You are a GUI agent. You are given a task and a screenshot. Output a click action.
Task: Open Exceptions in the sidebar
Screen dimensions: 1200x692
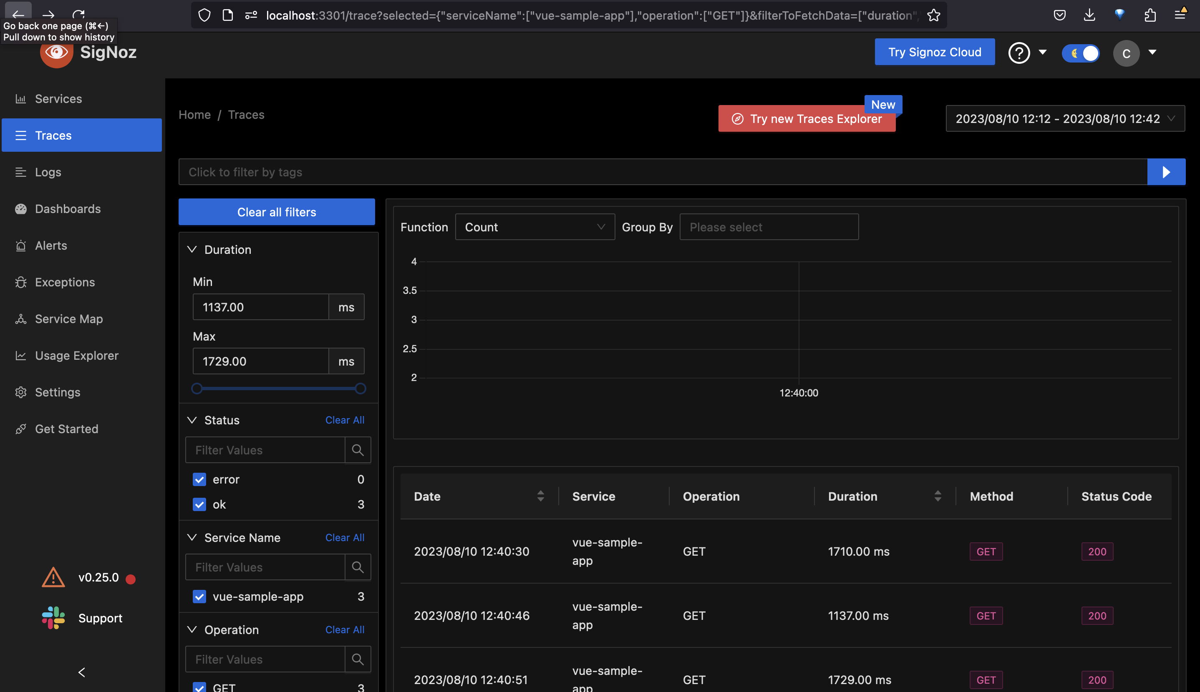coord(82,282)
